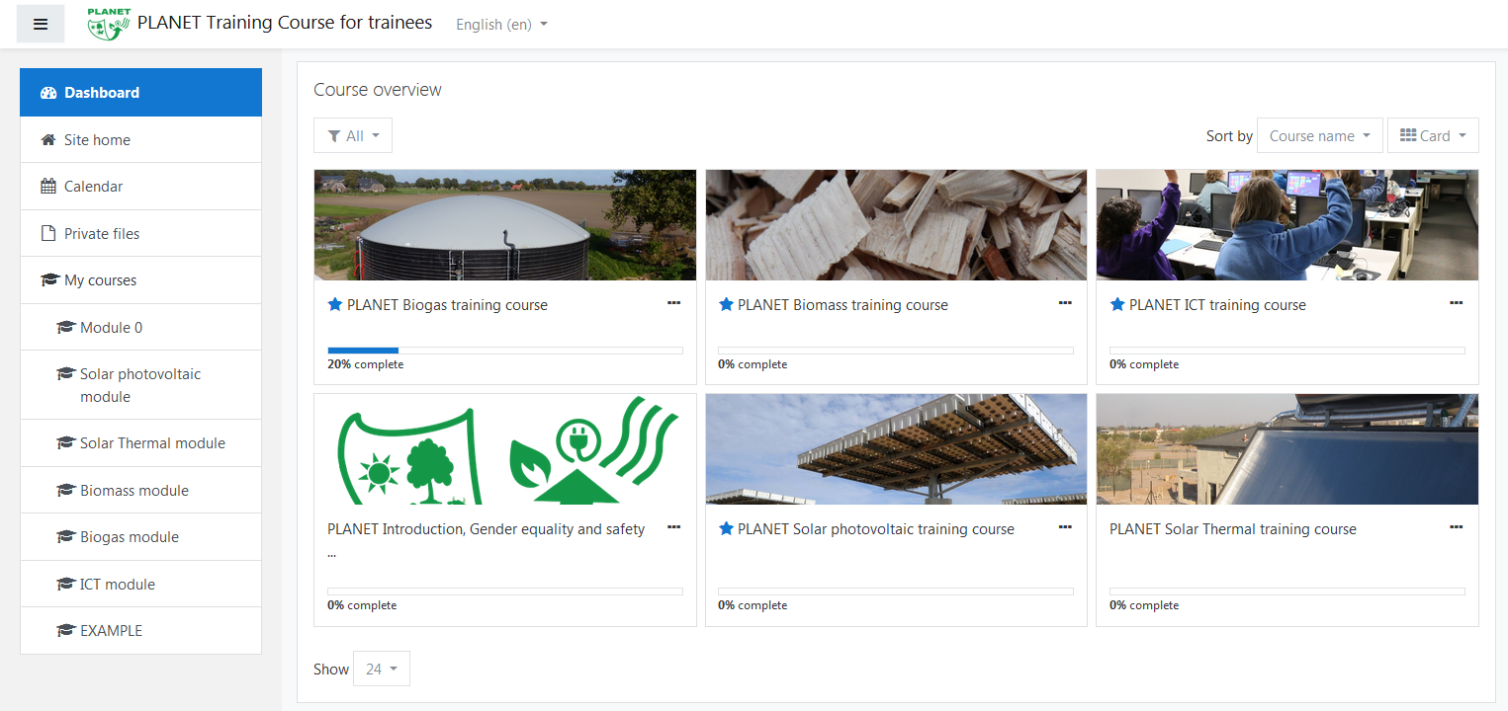The image size is (1508, 711).
Task: Go to Site home in sidebar
Action: (97, 140)
